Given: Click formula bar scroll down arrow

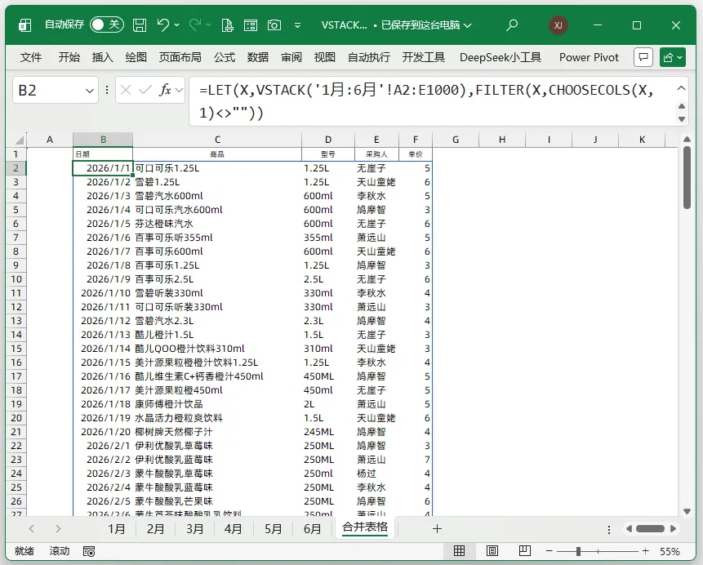Looking at the screenshot, I should [682, 119].
